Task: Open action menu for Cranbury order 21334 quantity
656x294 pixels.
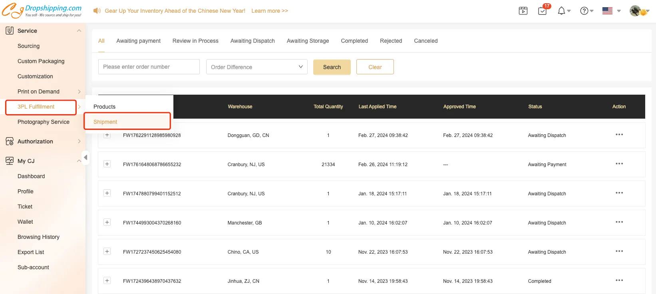Action: point(619,164)
